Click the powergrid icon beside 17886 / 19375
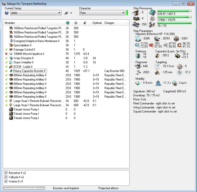 coord(152,19)
